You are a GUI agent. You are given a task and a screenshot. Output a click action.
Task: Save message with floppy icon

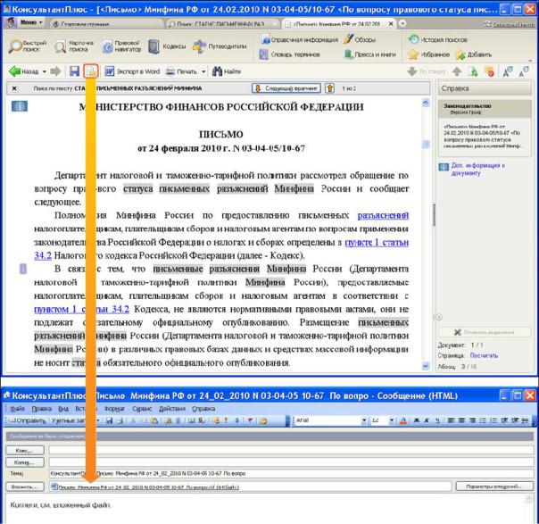coord(109,420)
